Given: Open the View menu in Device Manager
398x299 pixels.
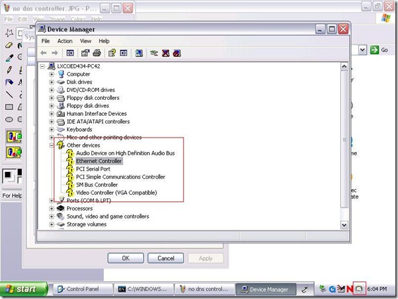Looking at the screenshot, I should [85, 41].
